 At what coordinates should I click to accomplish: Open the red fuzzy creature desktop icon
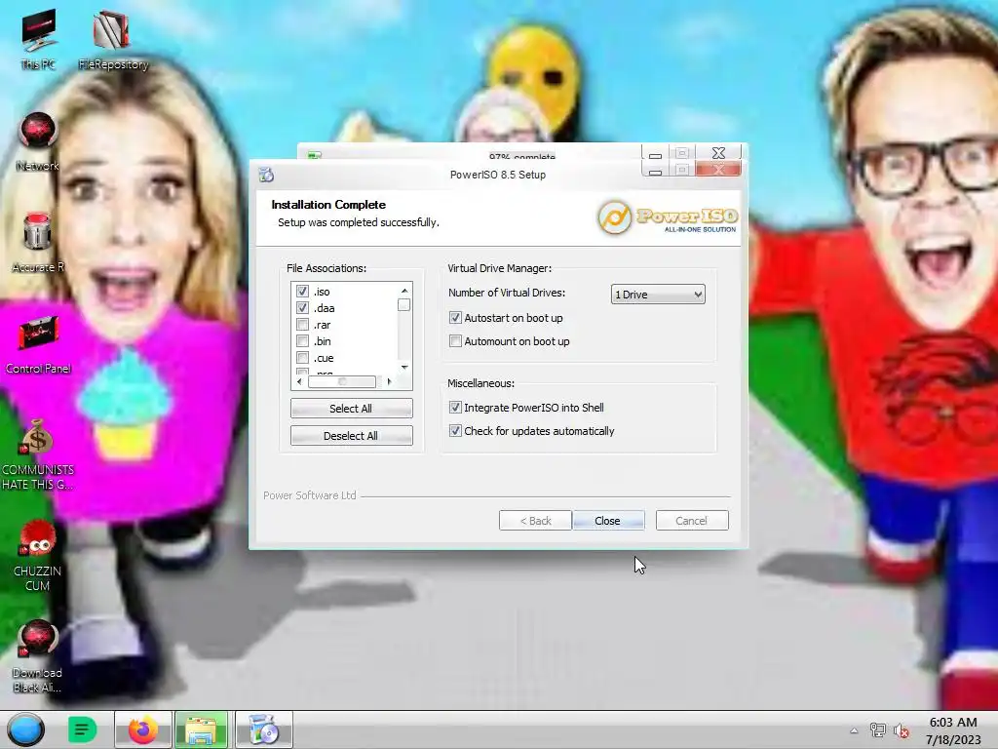click(38, 555)
